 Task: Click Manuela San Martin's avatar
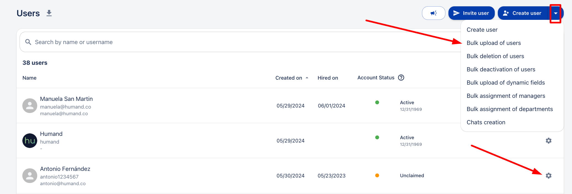pos(30,106)
